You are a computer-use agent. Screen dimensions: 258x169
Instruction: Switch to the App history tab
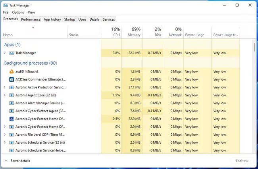(x=52, y=19)
